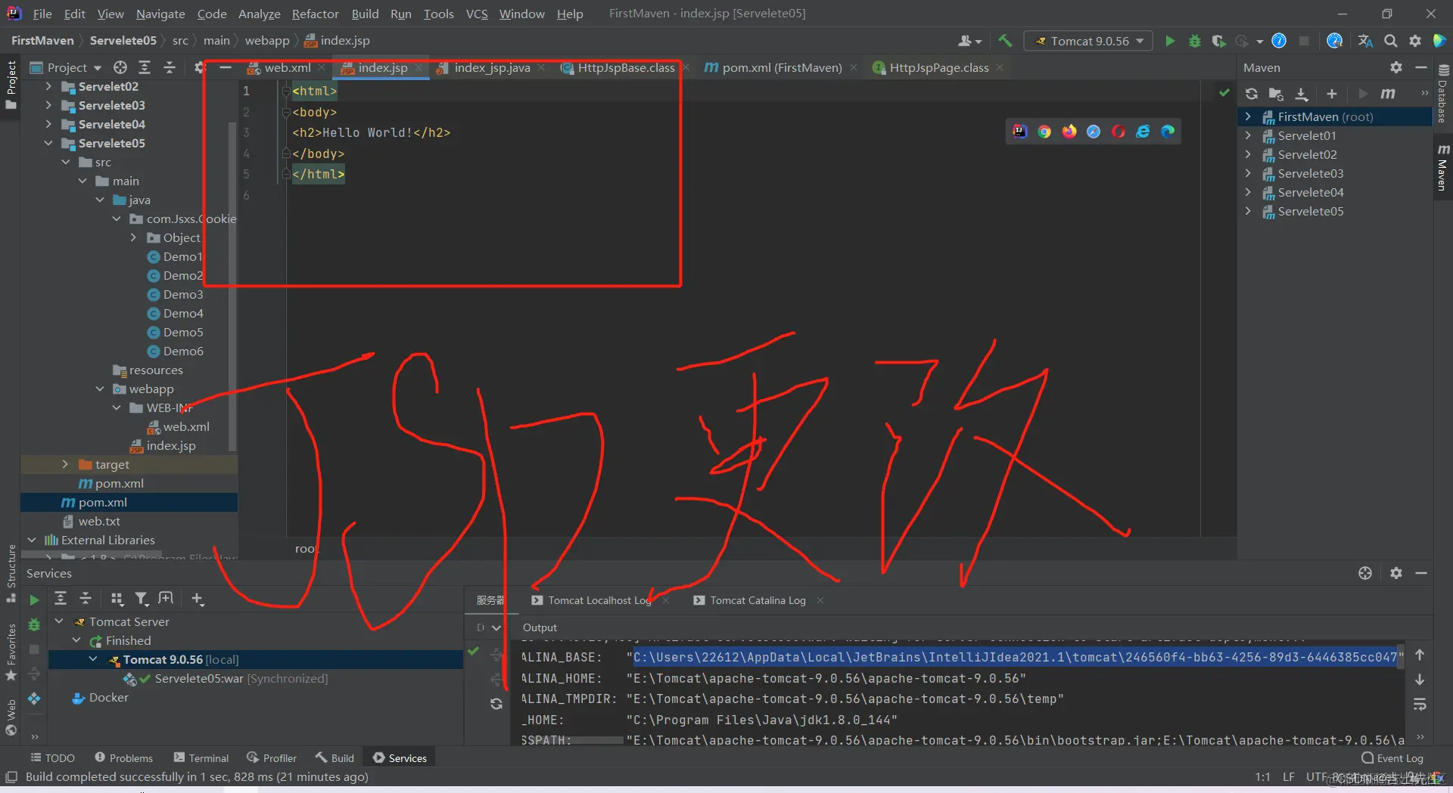The width and height of the screenshot is (1453, 793).
Task: Download Maven sources and documentation
Action: (1302, 94)
